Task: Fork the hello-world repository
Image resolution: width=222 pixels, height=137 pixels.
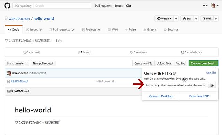Action: pyautogui.click(x=207, y=18)
